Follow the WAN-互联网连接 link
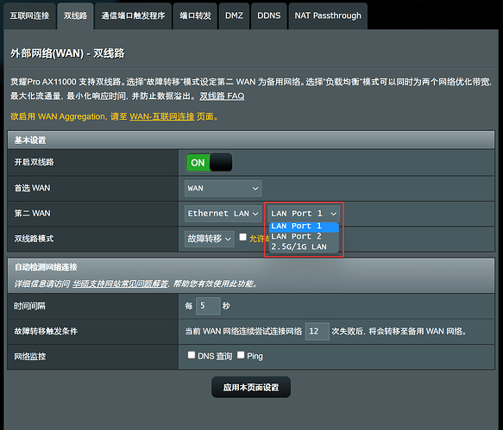The height and width of the screenshot is (430, 503). [161, 116]
